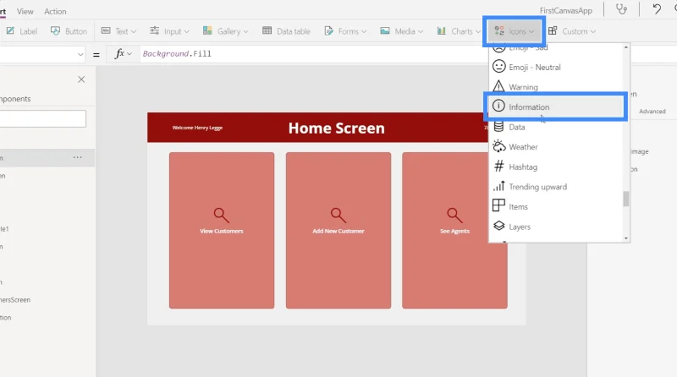Select the Emoji - Neutral icon
Image resolution: width=677 pixels, height=377 pixels.
tap(557, 68)
